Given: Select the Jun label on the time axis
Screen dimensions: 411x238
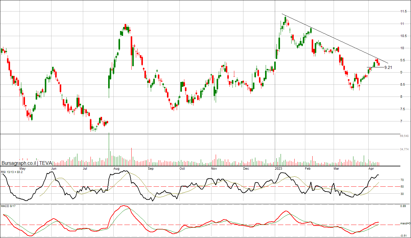Looking at the screenshot, I should click(54, 168).
